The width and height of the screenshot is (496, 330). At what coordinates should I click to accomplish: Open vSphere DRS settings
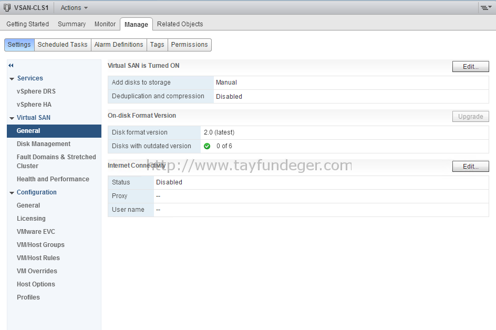point(36,91)
